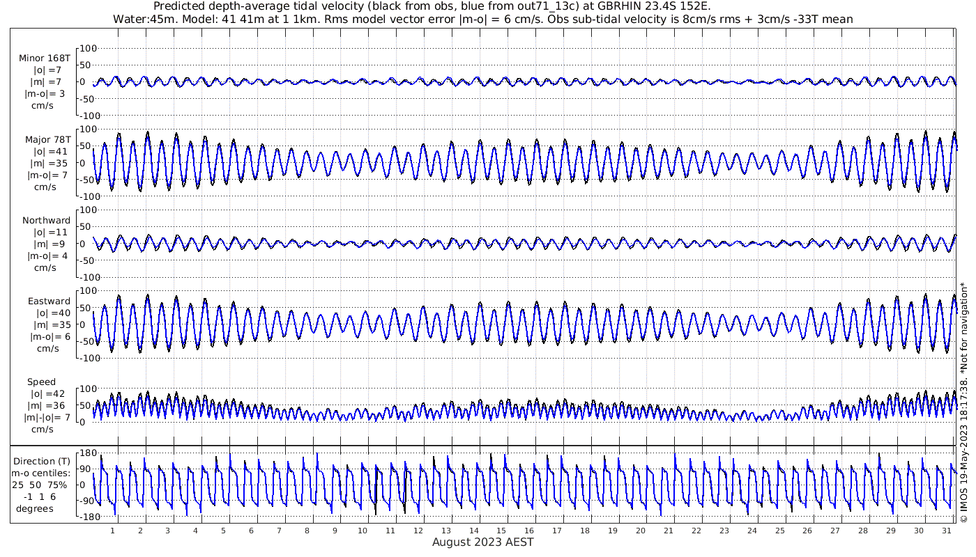Click the subtitle line starting 'Water:45m'
The width and height of the screenshot is (976, 557).
(482, 19)
